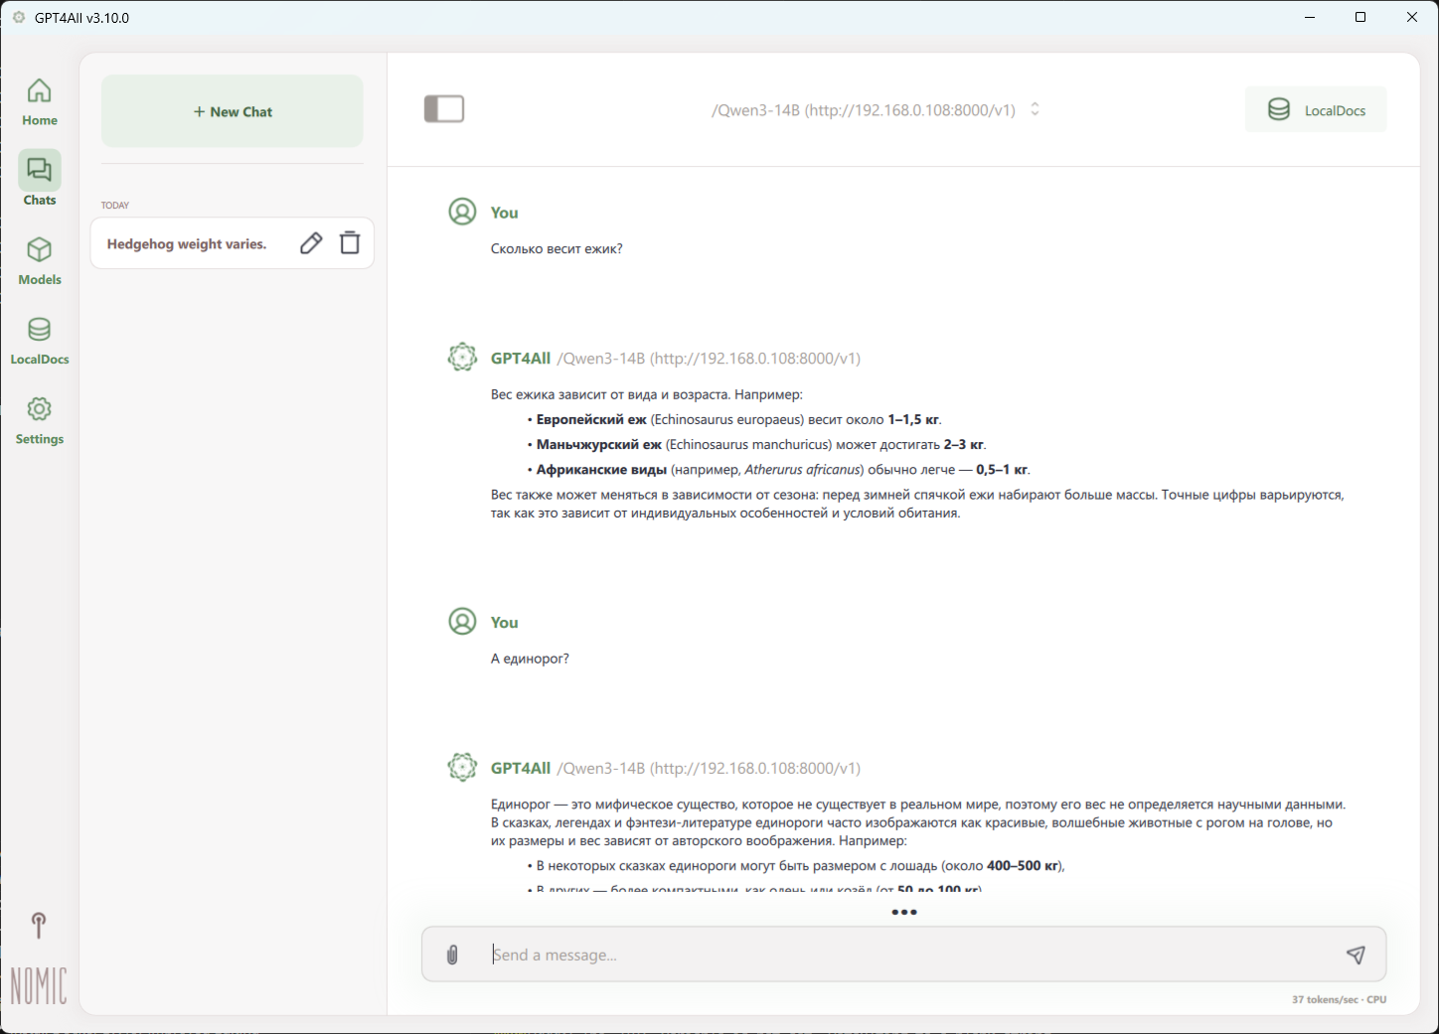1439x1034 pixels.
Task: Toggle the chat list drawer
Action: (444, 109)
